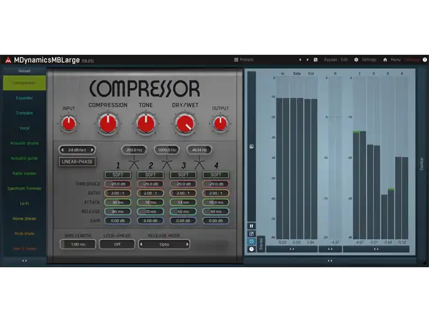
Task: Open the Look-Ahead Off selector
Action: [x=117, y=244]
